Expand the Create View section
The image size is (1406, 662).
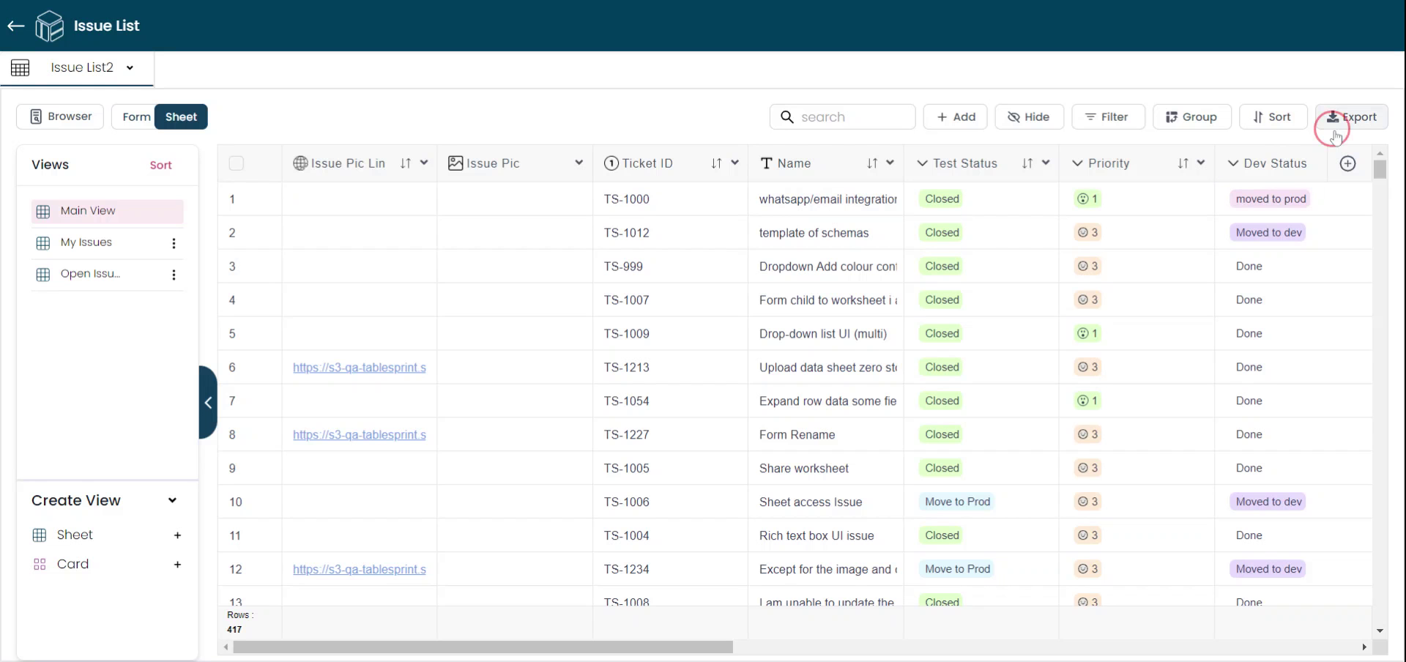(x=172, y=500)
